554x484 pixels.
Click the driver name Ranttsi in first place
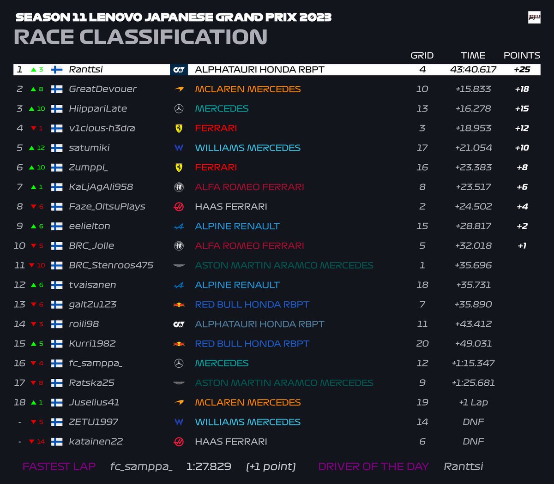point(86,70)
